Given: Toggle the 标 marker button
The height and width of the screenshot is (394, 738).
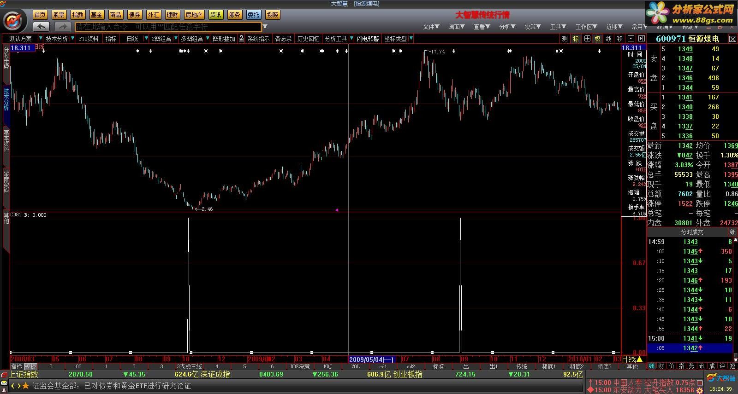Looking at the screenshot, I should 576,39.
